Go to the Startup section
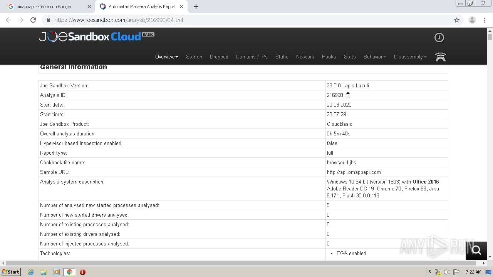Screen dimensions: 493x277 click(194, 57)
